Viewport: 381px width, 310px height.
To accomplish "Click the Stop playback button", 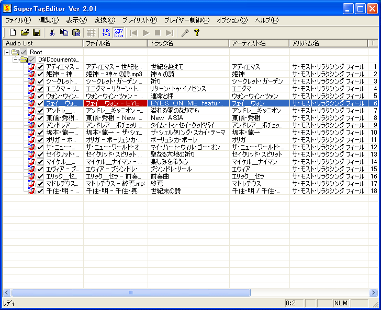I will click(158, 32).
